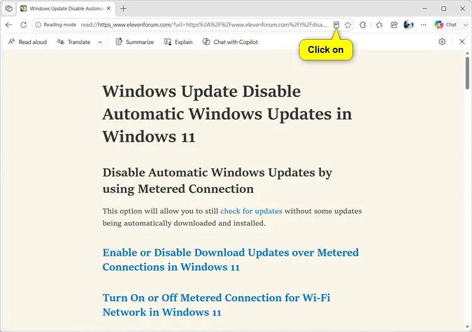Click subheading 'Disable Automatic Windows Updates by using Metered Connection'

[217, 180]
